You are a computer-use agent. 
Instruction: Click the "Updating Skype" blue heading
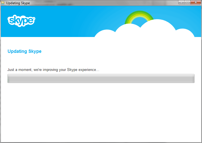pyautogui.click(x=24, y=51)
